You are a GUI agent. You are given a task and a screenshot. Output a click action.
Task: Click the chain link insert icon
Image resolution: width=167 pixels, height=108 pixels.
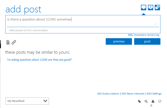tap(14, 42)
